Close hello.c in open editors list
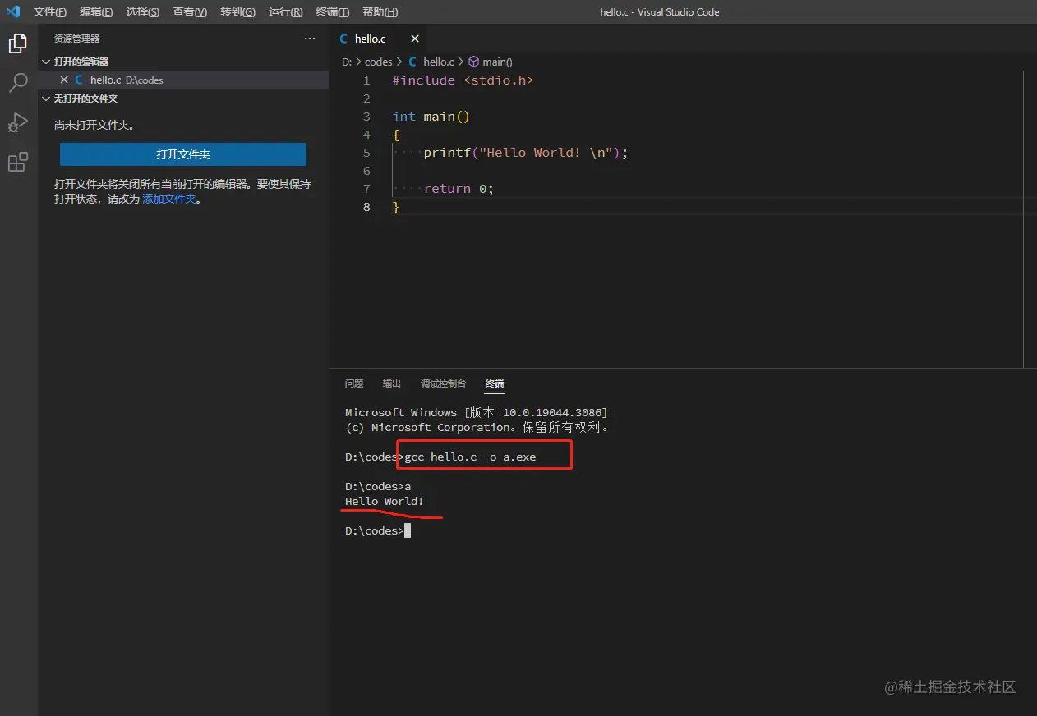Viewport: 1037px width, 716px height. coord(64,80)
